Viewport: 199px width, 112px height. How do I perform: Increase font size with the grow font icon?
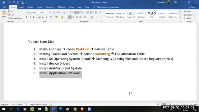point(50,12)
